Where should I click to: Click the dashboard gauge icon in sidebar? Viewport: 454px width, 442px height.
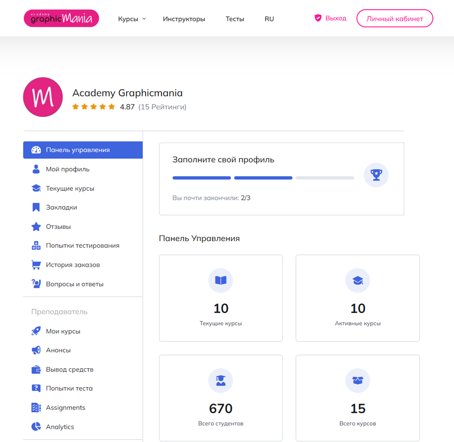pos(36,150)
